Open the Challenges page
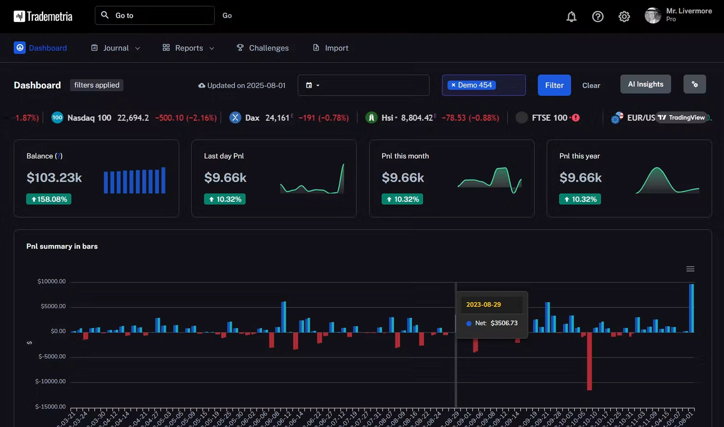 point(262,48)
